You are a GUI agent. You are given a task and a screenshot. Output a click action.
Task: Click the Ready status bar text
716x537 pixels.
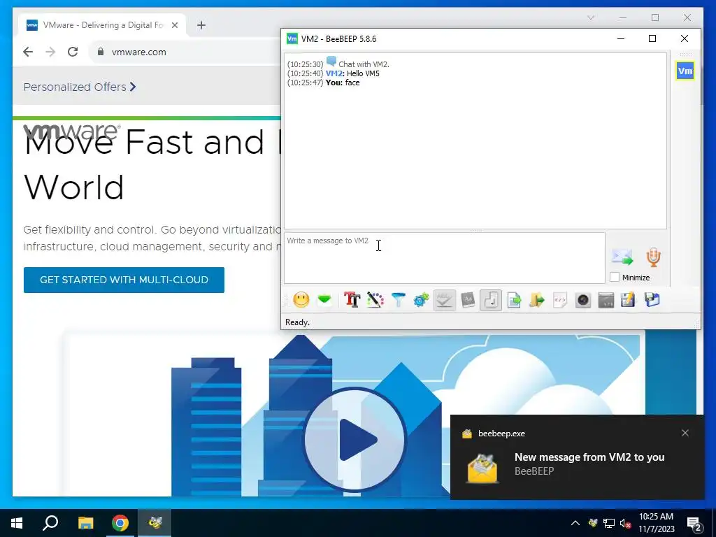click(297, 322)
